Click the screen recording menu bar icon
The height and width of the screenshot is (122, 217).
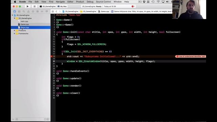pyautogui.click(x=140, y=2)
